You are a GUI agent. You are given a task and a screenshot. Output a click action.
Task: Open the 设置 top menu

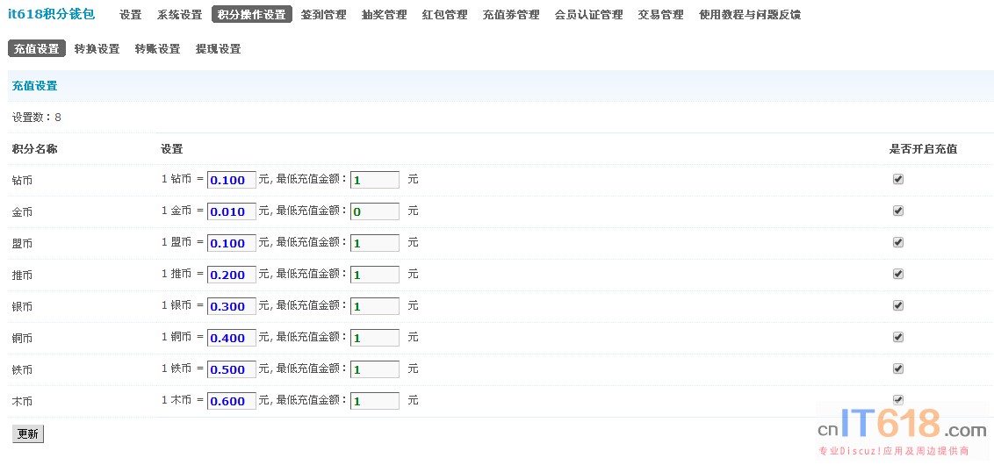[x=130, y=15]
